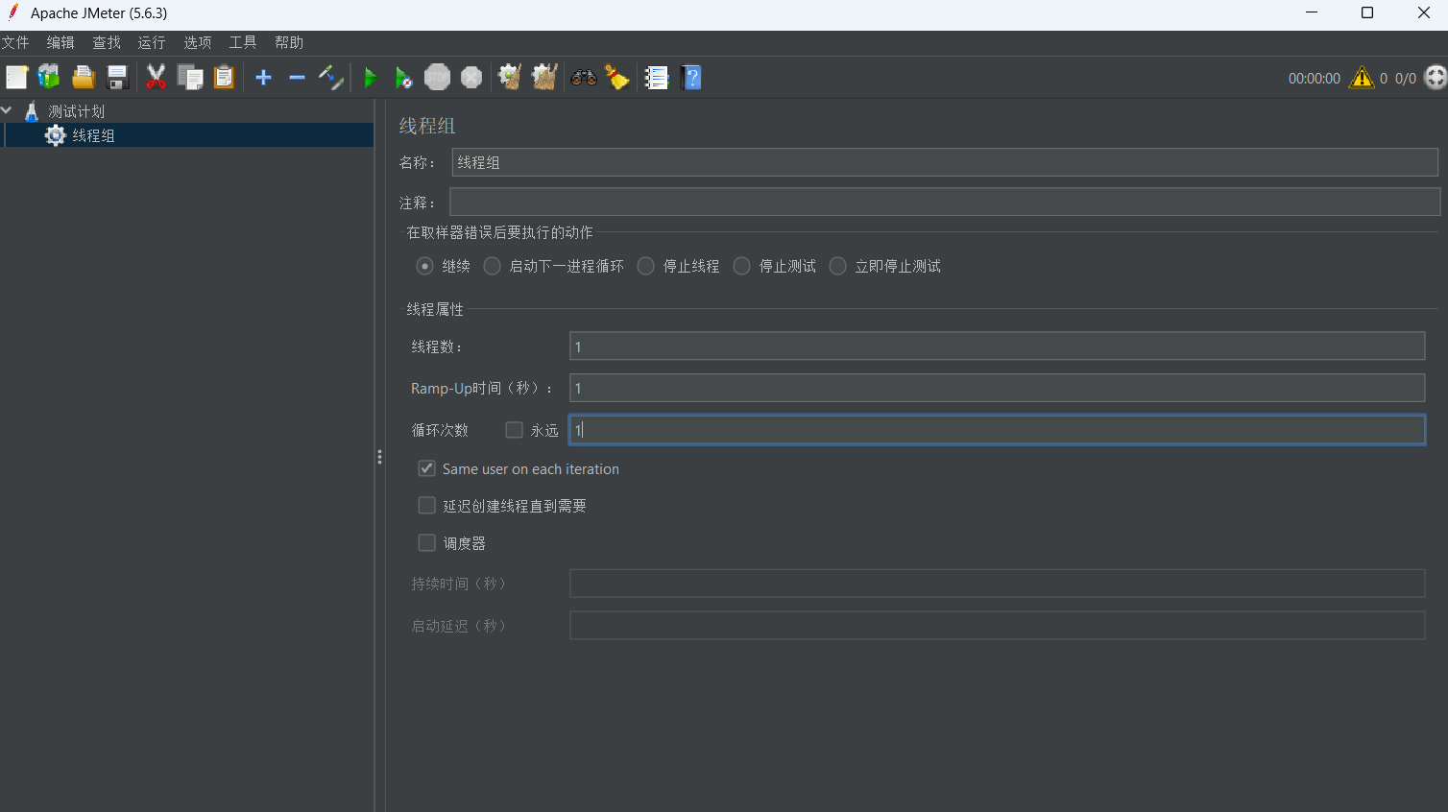Screen dimensions: 1448x812
Task: Click the yellow warning log icon
Action: click(x=1362, y=78)
